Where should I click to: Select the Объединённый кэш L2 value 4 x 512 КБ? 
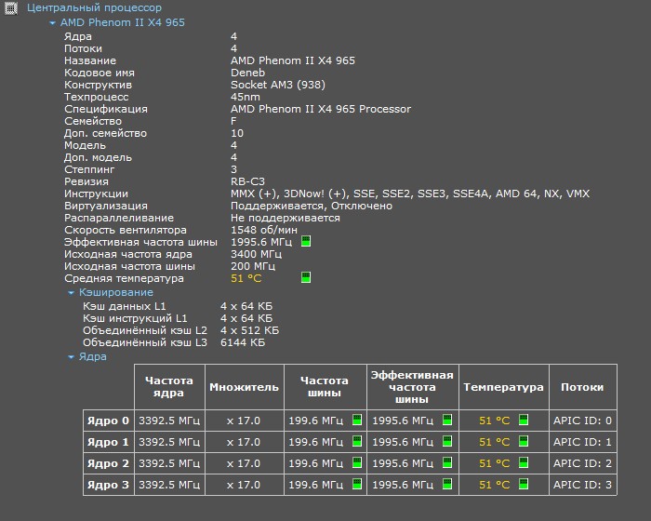(x=249, y=330)
